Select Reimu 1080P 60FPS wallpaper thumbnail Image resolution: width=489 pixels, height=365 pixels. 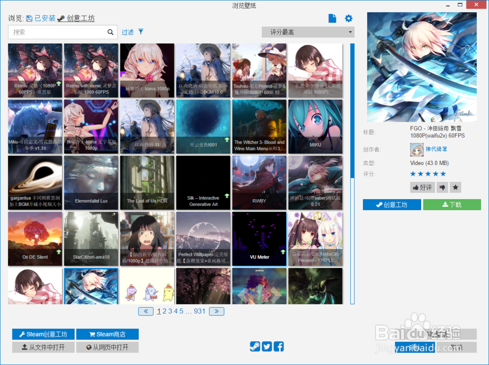pyautogui.click(x=35, y=70)
